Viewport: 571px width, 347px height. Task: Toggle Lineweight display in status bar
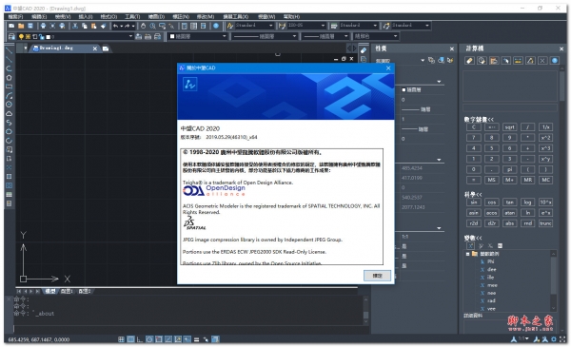coord(196,339)
